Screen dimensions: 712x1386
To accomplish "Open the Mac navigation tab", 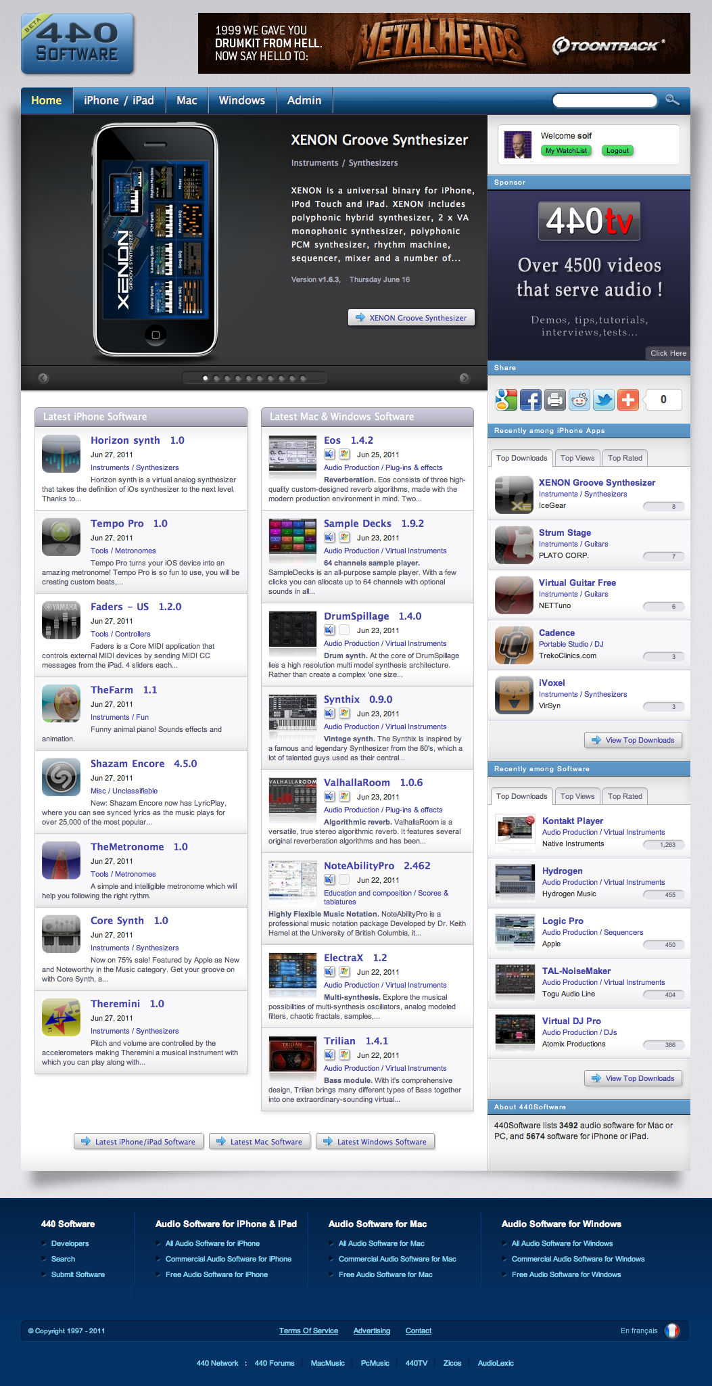I will [x=187, y=100].
